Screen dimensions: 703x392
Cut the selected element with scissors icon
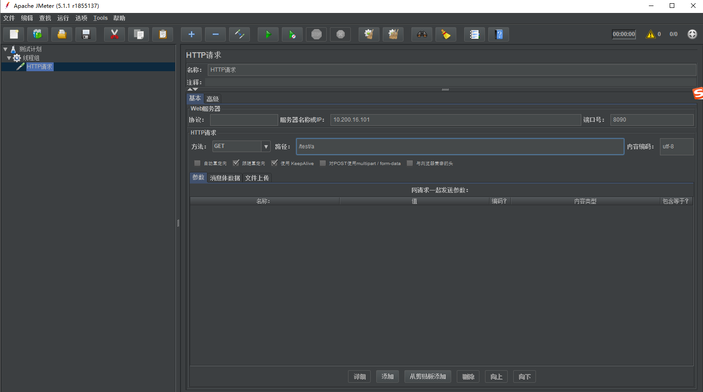(115, 34)
